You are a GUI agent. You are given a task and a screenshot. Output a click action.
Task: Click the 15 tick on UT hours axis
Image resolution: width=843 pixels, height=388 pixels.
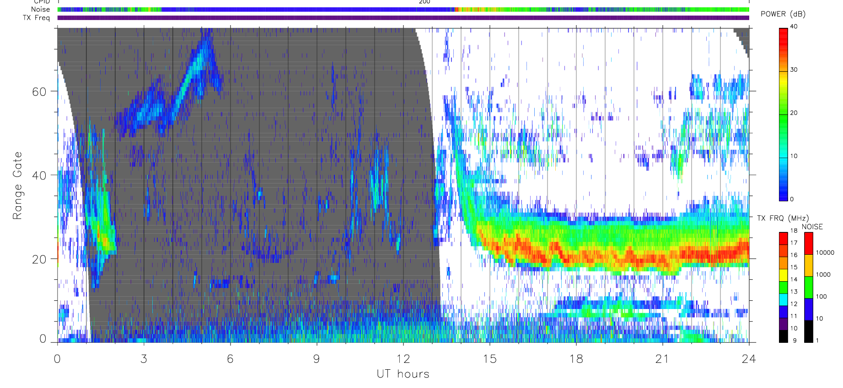[x=490, y=359]
